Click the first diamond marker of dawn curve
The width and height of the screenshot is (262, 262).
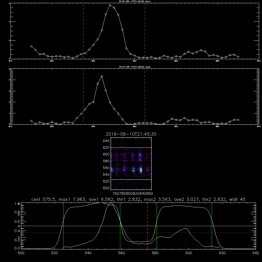(31, 46)
